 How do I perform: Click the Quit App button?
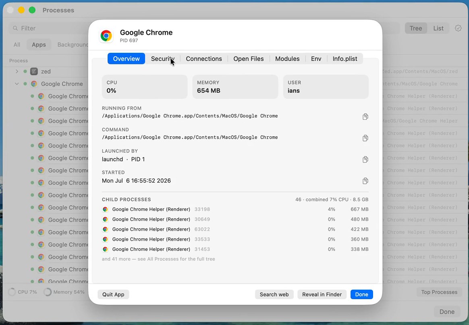113,294
